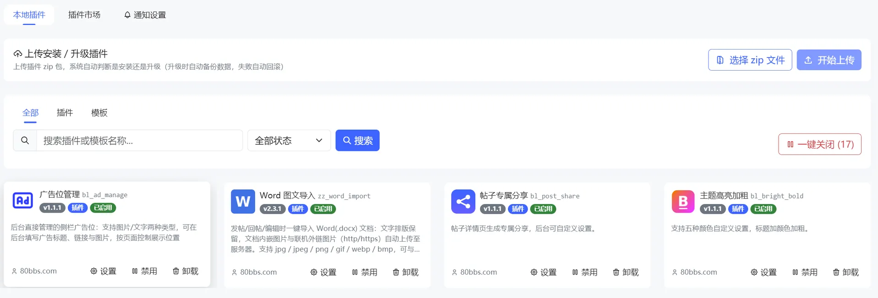Click the 一键关闭 (17) button
This screenshot has height=298, width=878.
[820, 144]
